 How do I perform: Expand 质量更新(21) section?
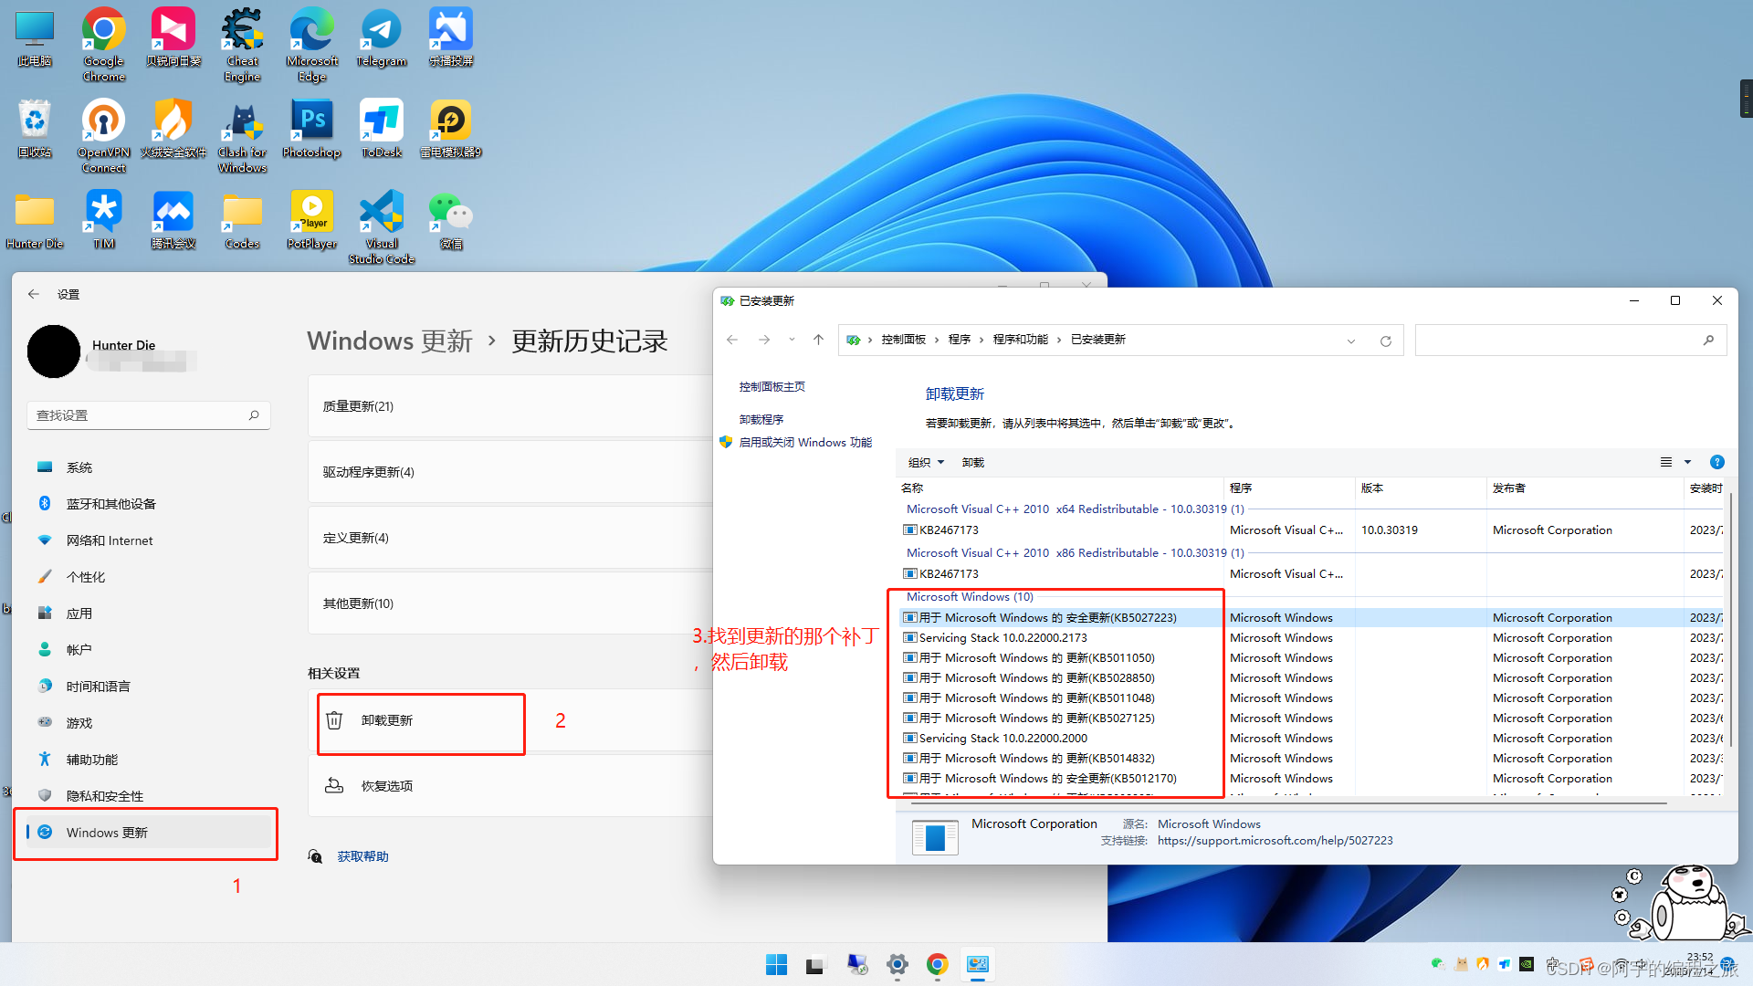pyautogui.click(x=358, y=406)
